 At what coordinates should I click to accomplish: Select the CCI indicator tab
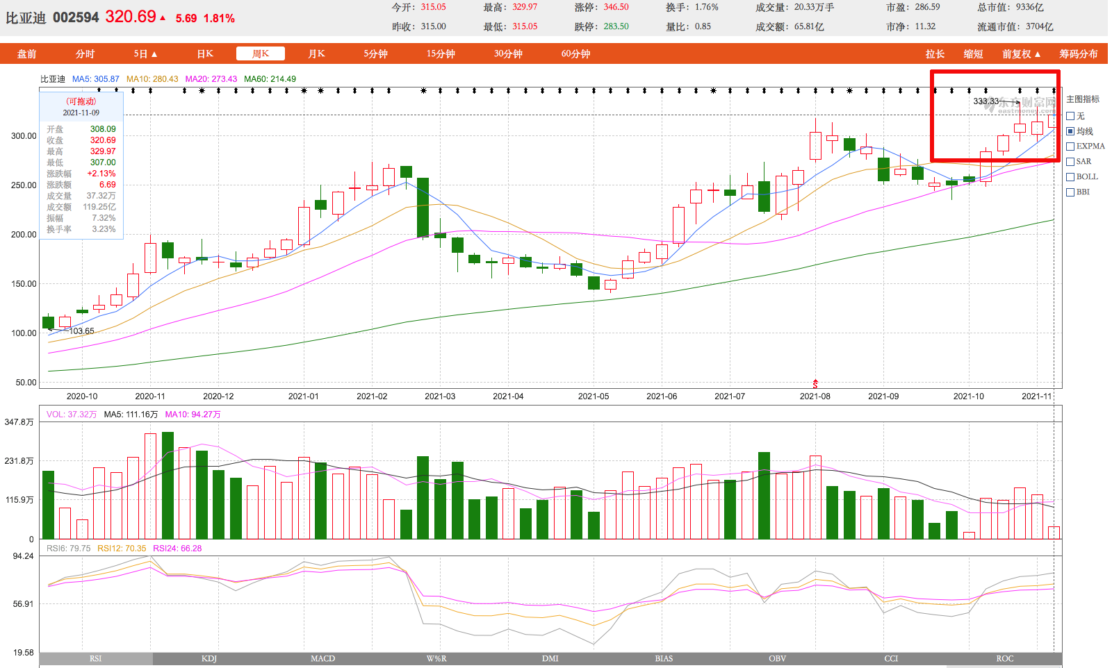click(891, 658)
